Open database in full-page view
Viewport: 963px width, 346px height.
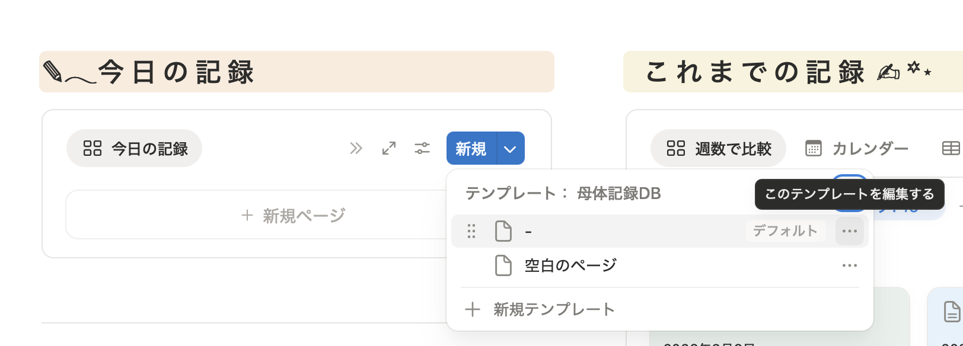pos(389,148)
